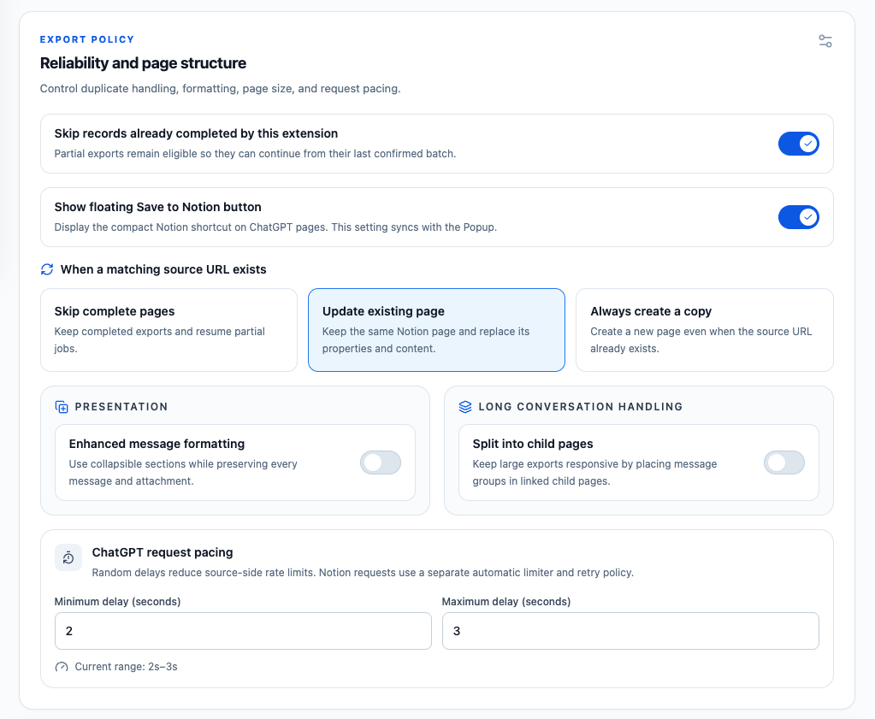Click the ChatGPT request pacing heading
875x719 pixels.
(x=163, y=552)
